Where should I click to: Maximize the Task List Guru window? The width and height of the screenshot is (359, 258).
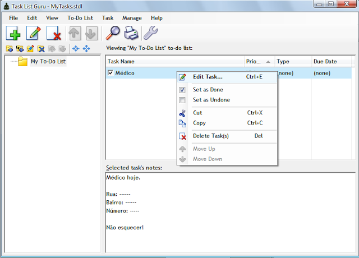coord(330,4)
